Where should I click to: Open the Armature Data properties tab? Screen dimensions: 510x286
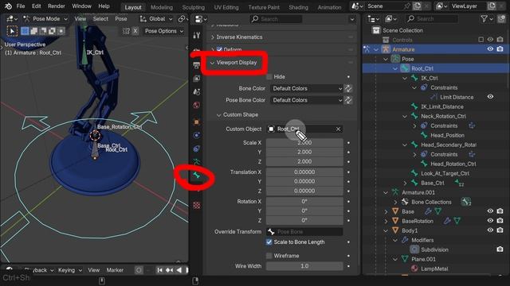197,161
